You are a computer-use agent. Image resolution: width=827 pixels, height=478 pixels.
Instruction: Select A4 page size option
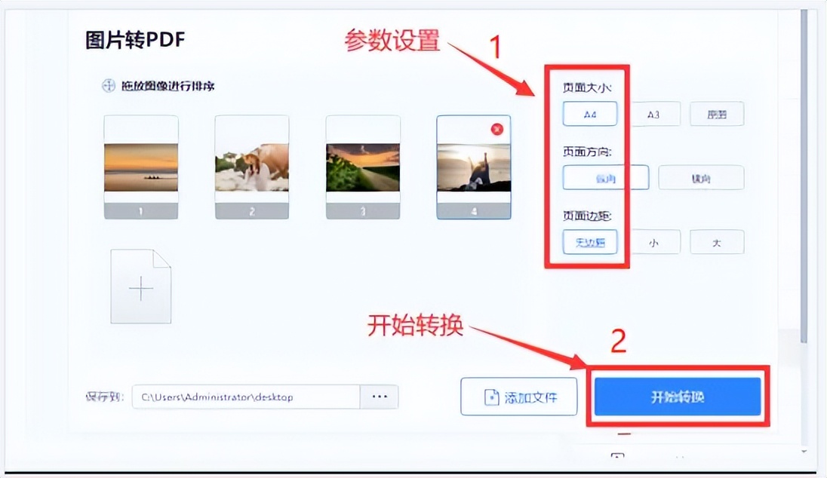(x=589, y=114)
